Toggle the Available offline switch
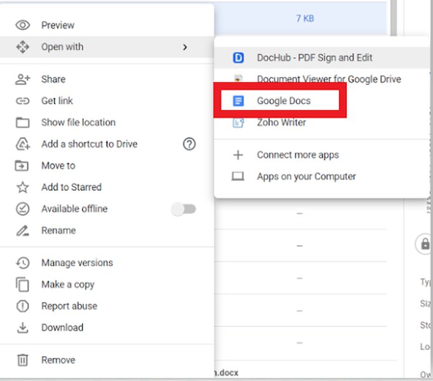The image size is (433, 381). (183, 209)
